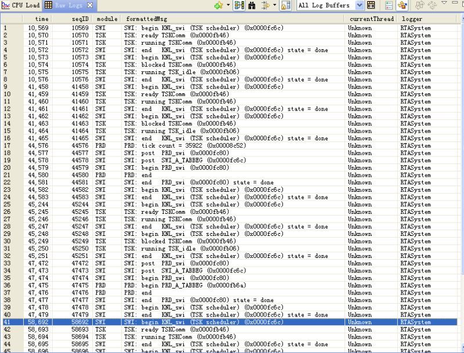
Task: Open the column settings list icon
Action: 389,5
